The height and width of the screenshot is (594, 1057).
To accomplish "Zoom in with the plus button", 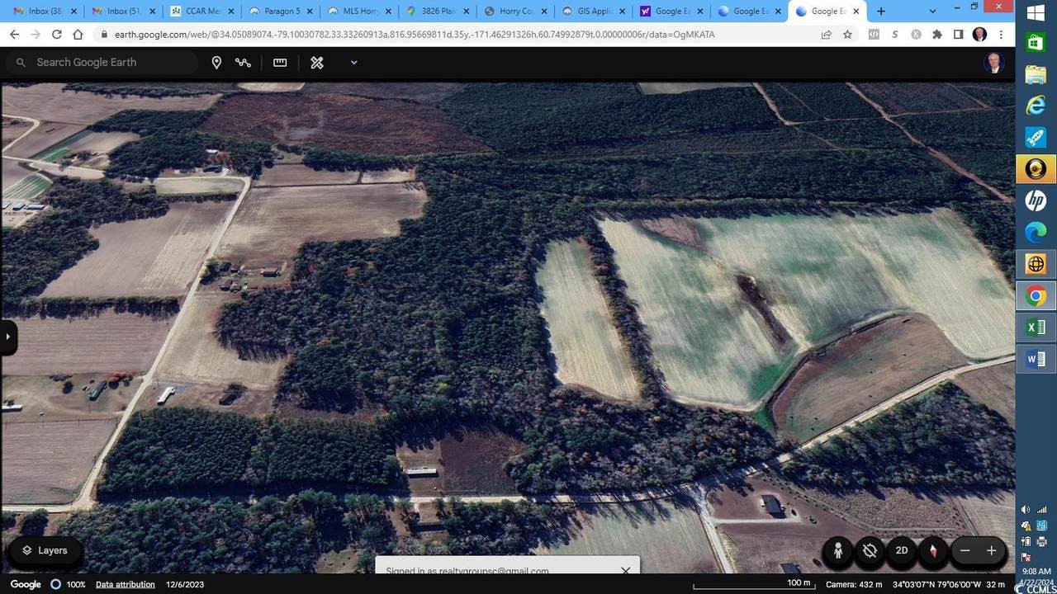I will (991, 550).
